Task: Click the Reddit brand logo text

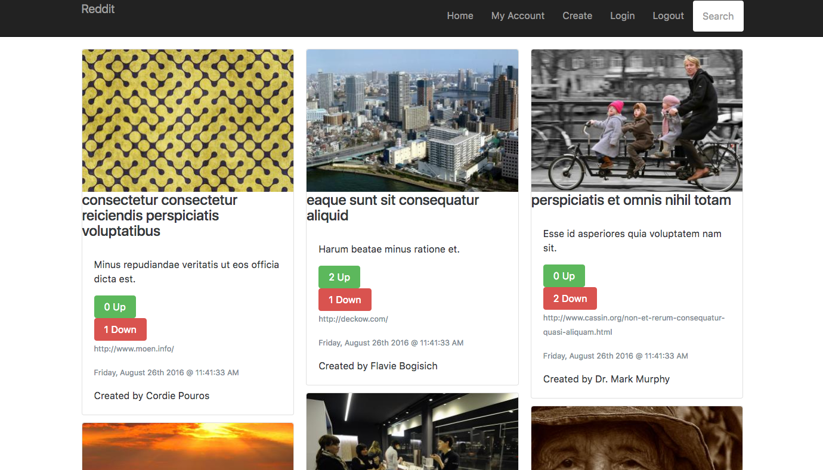Action: coord(98,9)
